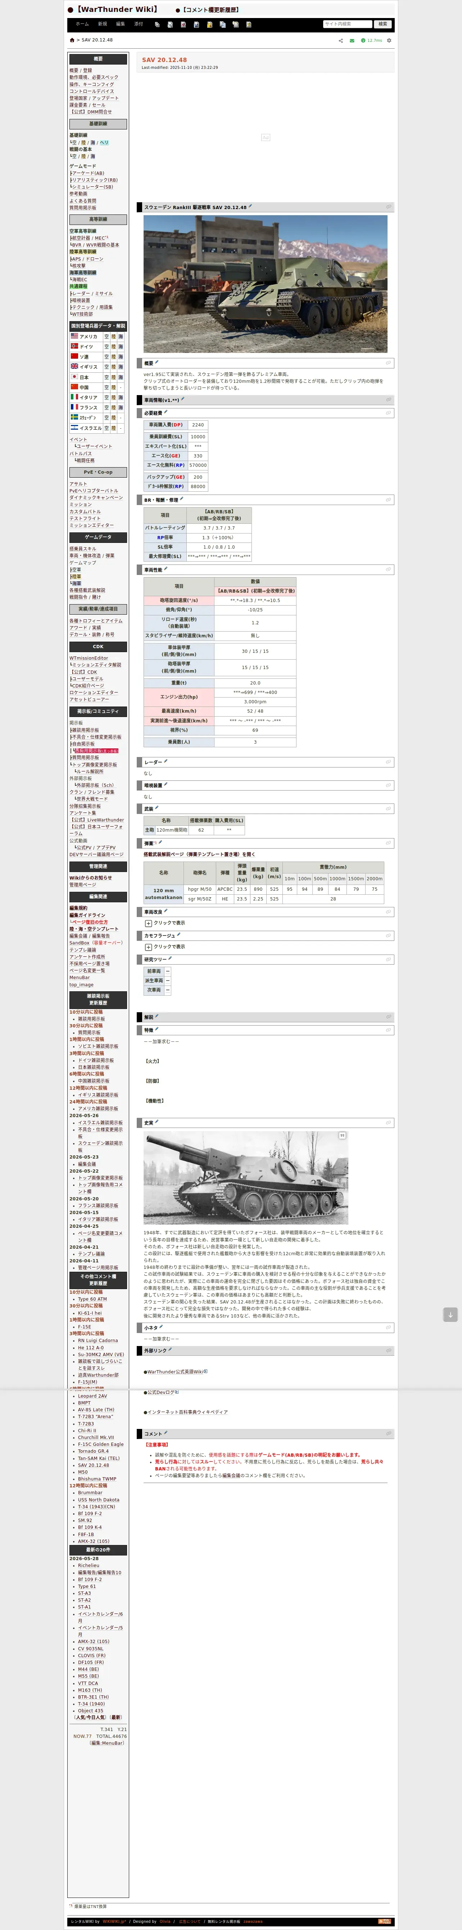Image resolution: width=462 pixels, height=1930 pixels.
Task: Open ドイツ in the country list
Action: 87,347
